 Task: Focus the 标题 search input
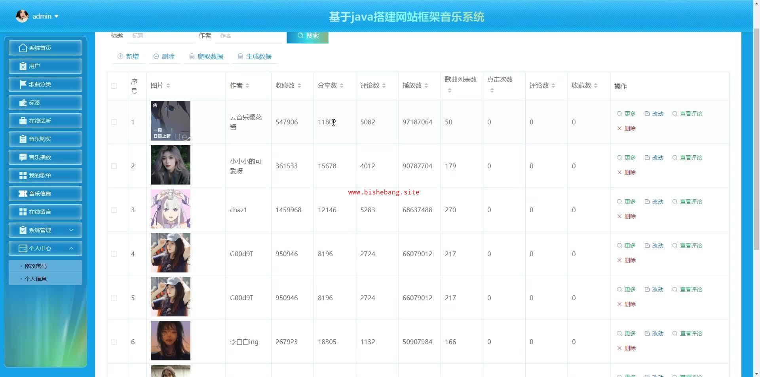(x=161, y=36)
